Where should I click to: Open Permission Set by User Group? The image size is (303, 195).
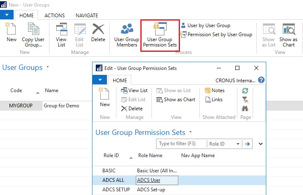(216, 35)
